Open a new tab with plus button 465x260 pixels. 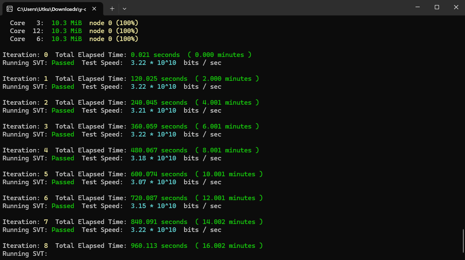112,9
